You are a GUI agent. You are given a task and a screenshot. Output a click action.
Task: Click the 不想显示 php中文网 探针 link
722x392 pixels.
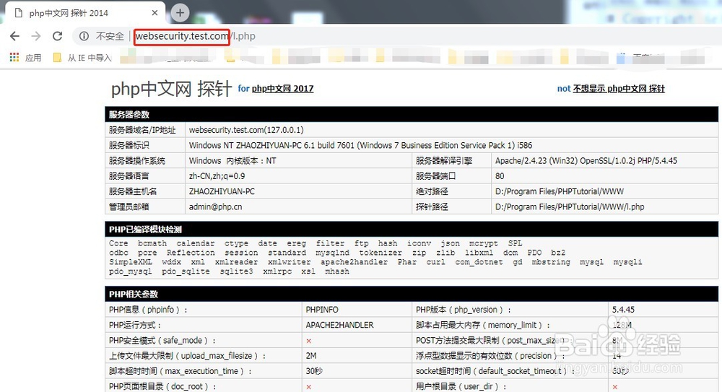(619, 89)
